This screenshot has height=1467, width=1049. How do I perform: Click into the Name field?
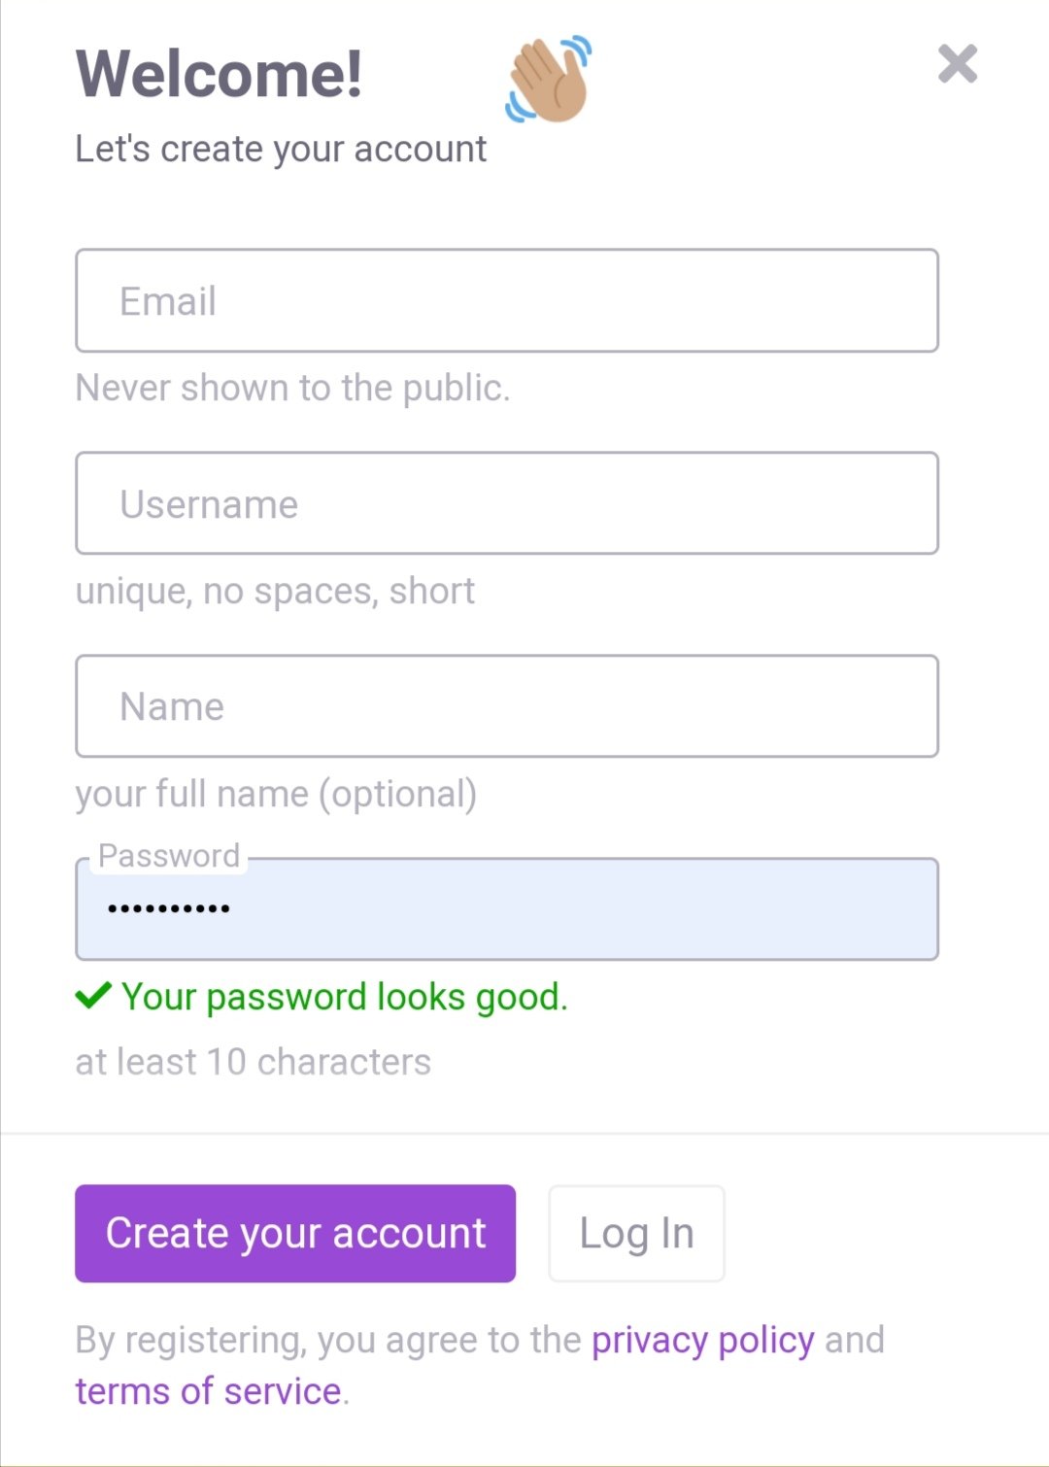point(507,706)
